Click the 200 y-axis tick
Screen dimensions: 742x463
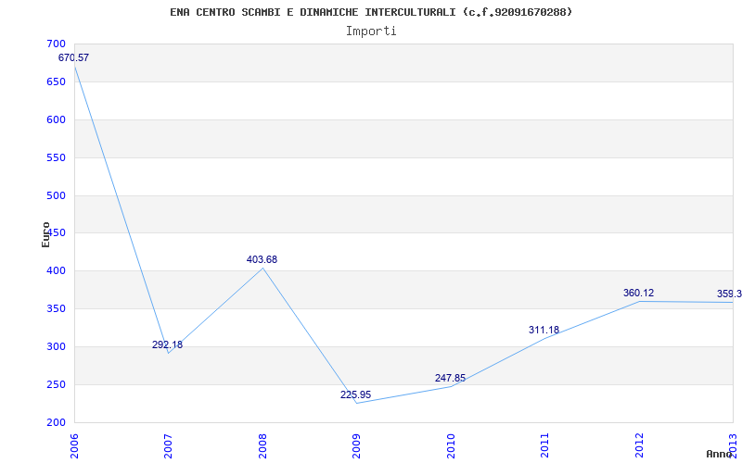click(x=56, y=423)
